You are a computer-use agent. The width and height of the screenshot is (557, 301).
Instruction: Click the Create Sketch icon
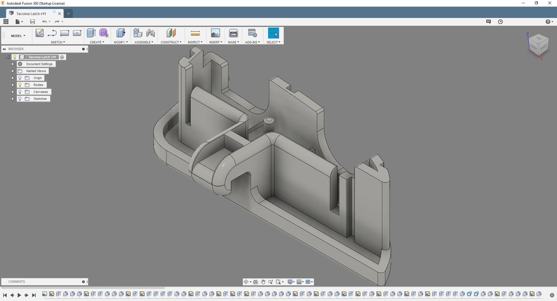[40, 33]
